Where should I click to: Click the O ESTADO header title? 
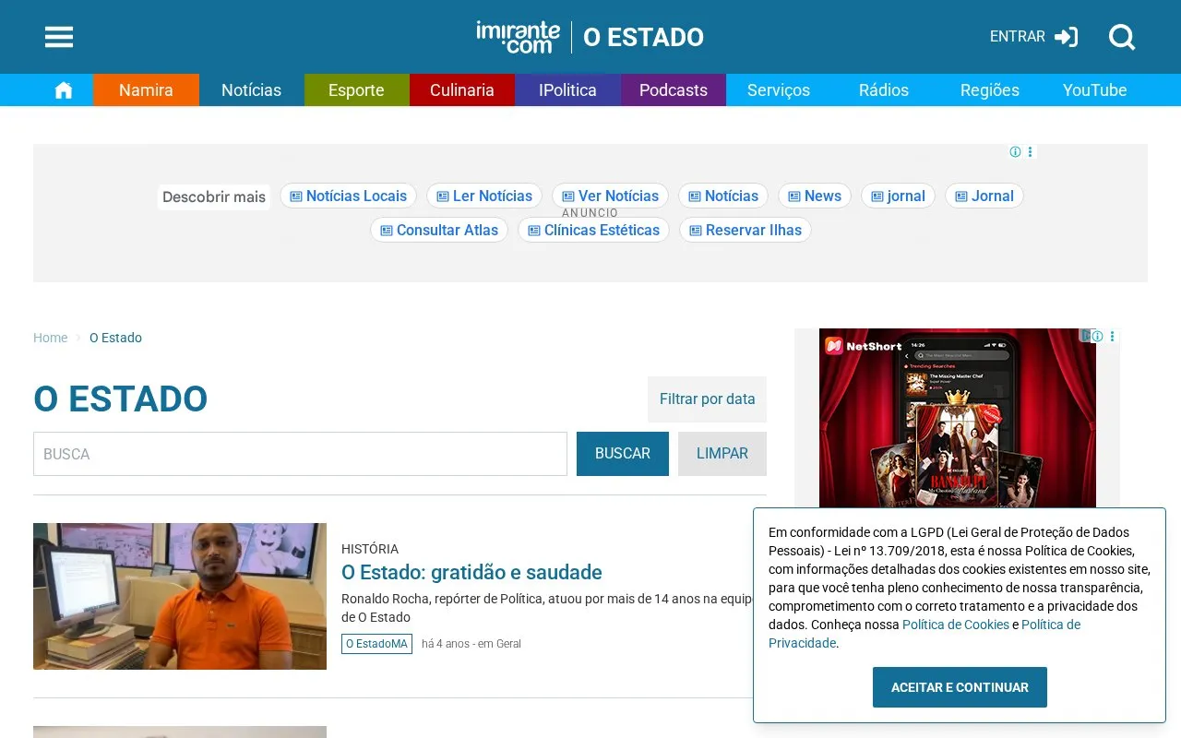tap(643, 37)
